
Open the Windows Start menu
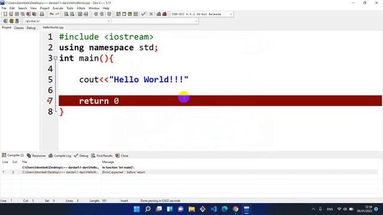(x=137, y=209)
